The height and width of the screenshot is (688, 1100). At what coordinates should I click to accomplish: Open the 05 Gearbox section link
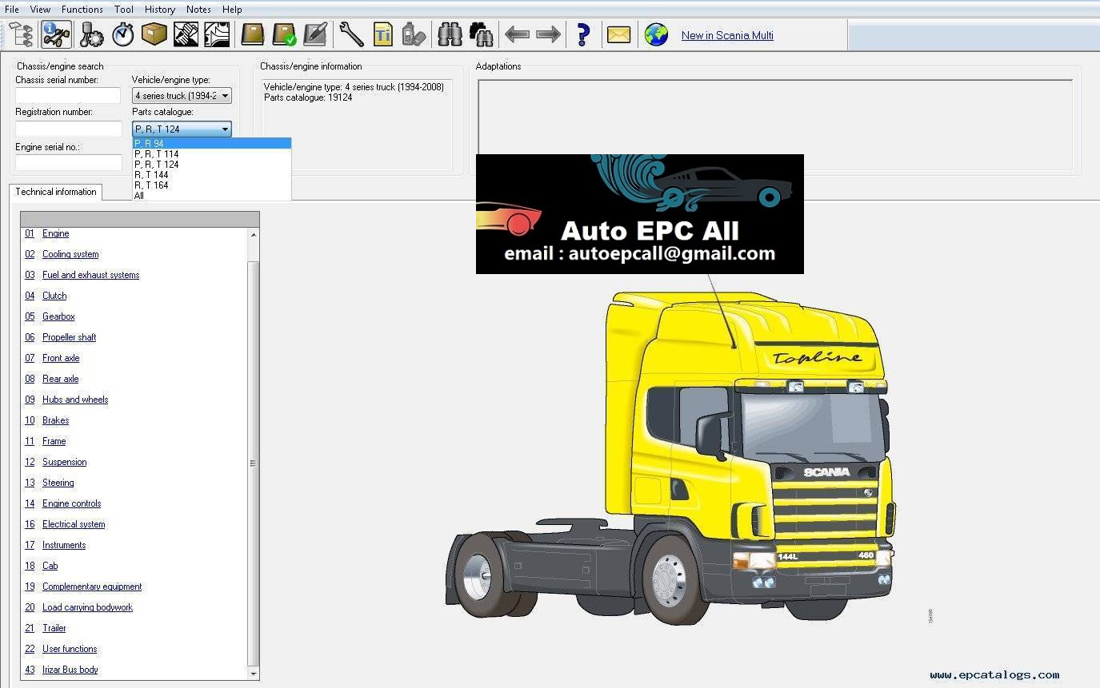(x=58, y=316)
